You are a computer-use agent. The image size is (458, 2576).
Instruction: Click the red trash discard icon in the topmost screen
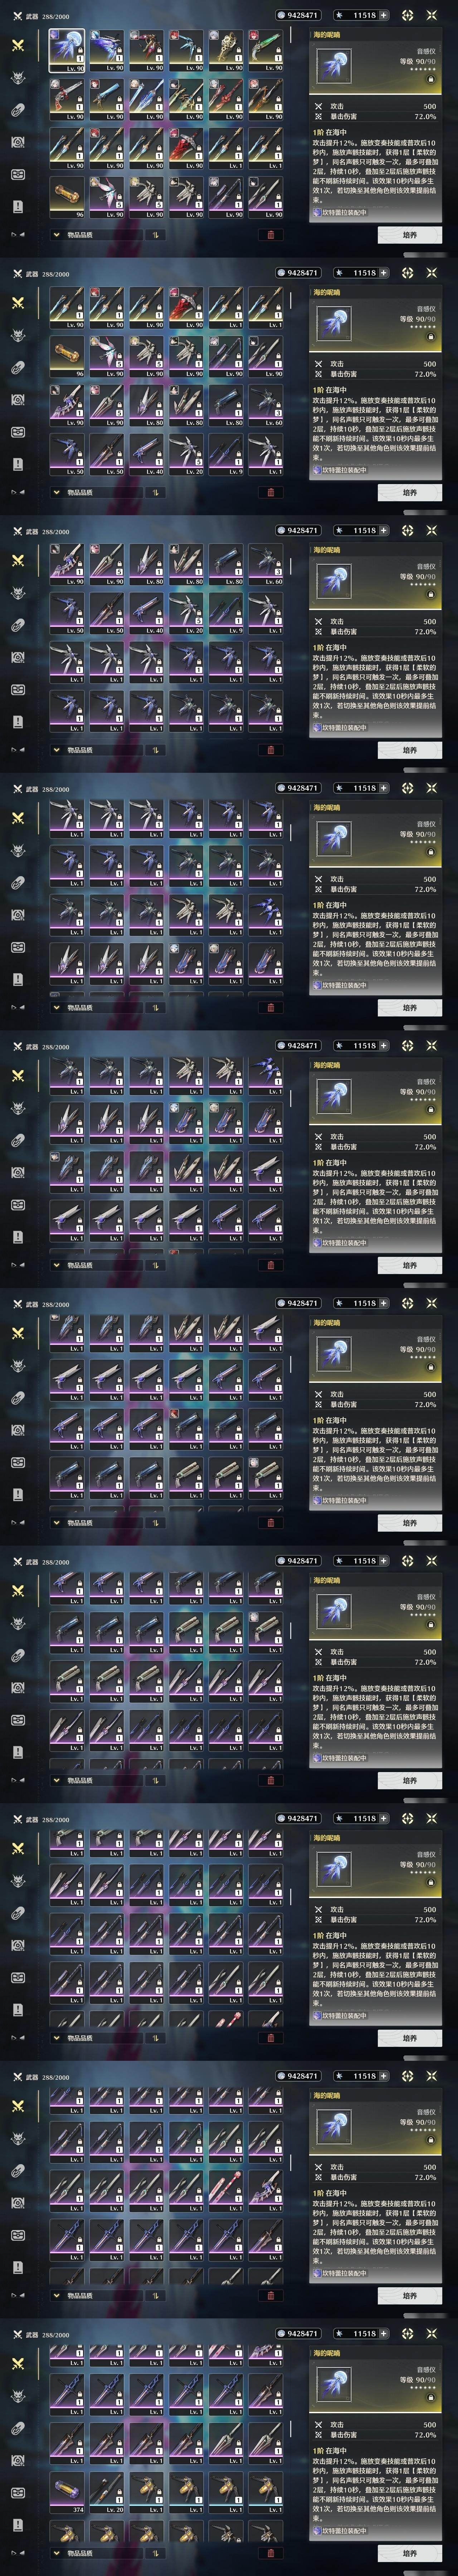click(270, 235)
